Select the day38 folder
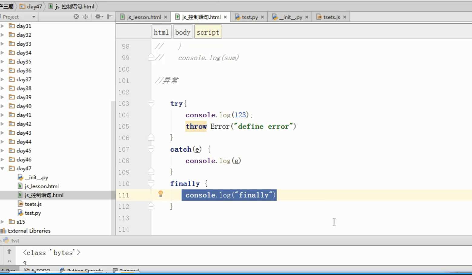The width and height of the screenshot is (472, 275). point(24,88)
